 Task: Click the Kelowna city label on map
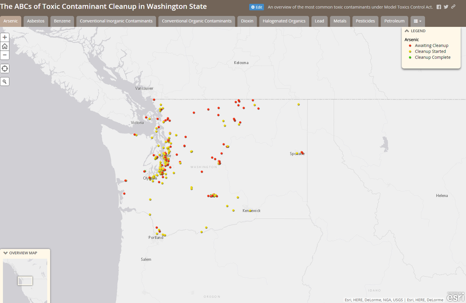click(241, 63)
